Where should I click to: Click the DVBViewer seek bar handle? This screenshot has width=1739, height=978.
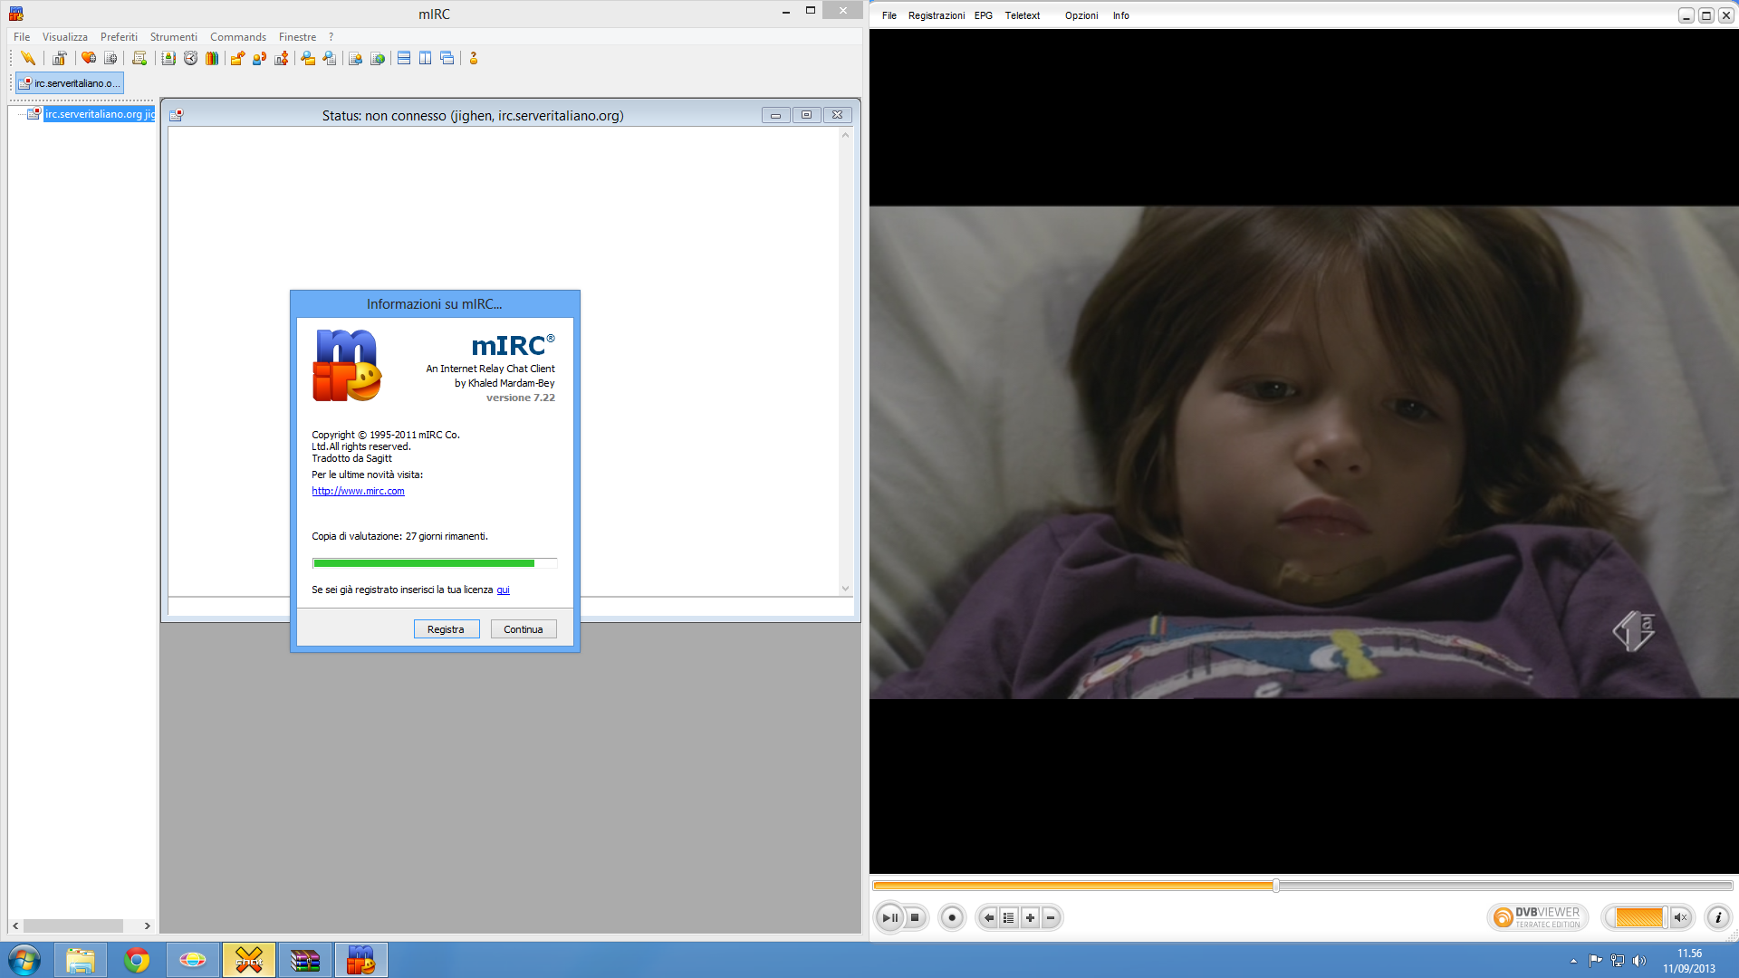(1275, 886)
